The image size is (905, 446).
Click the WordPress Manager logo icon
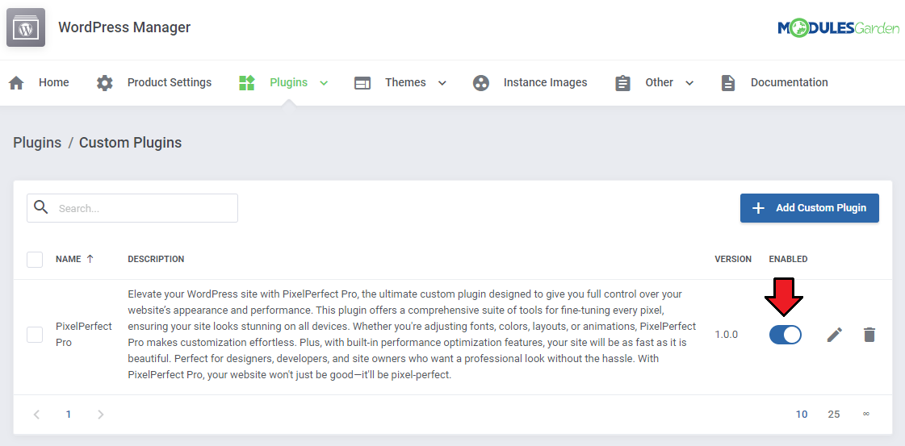point(26,27)
